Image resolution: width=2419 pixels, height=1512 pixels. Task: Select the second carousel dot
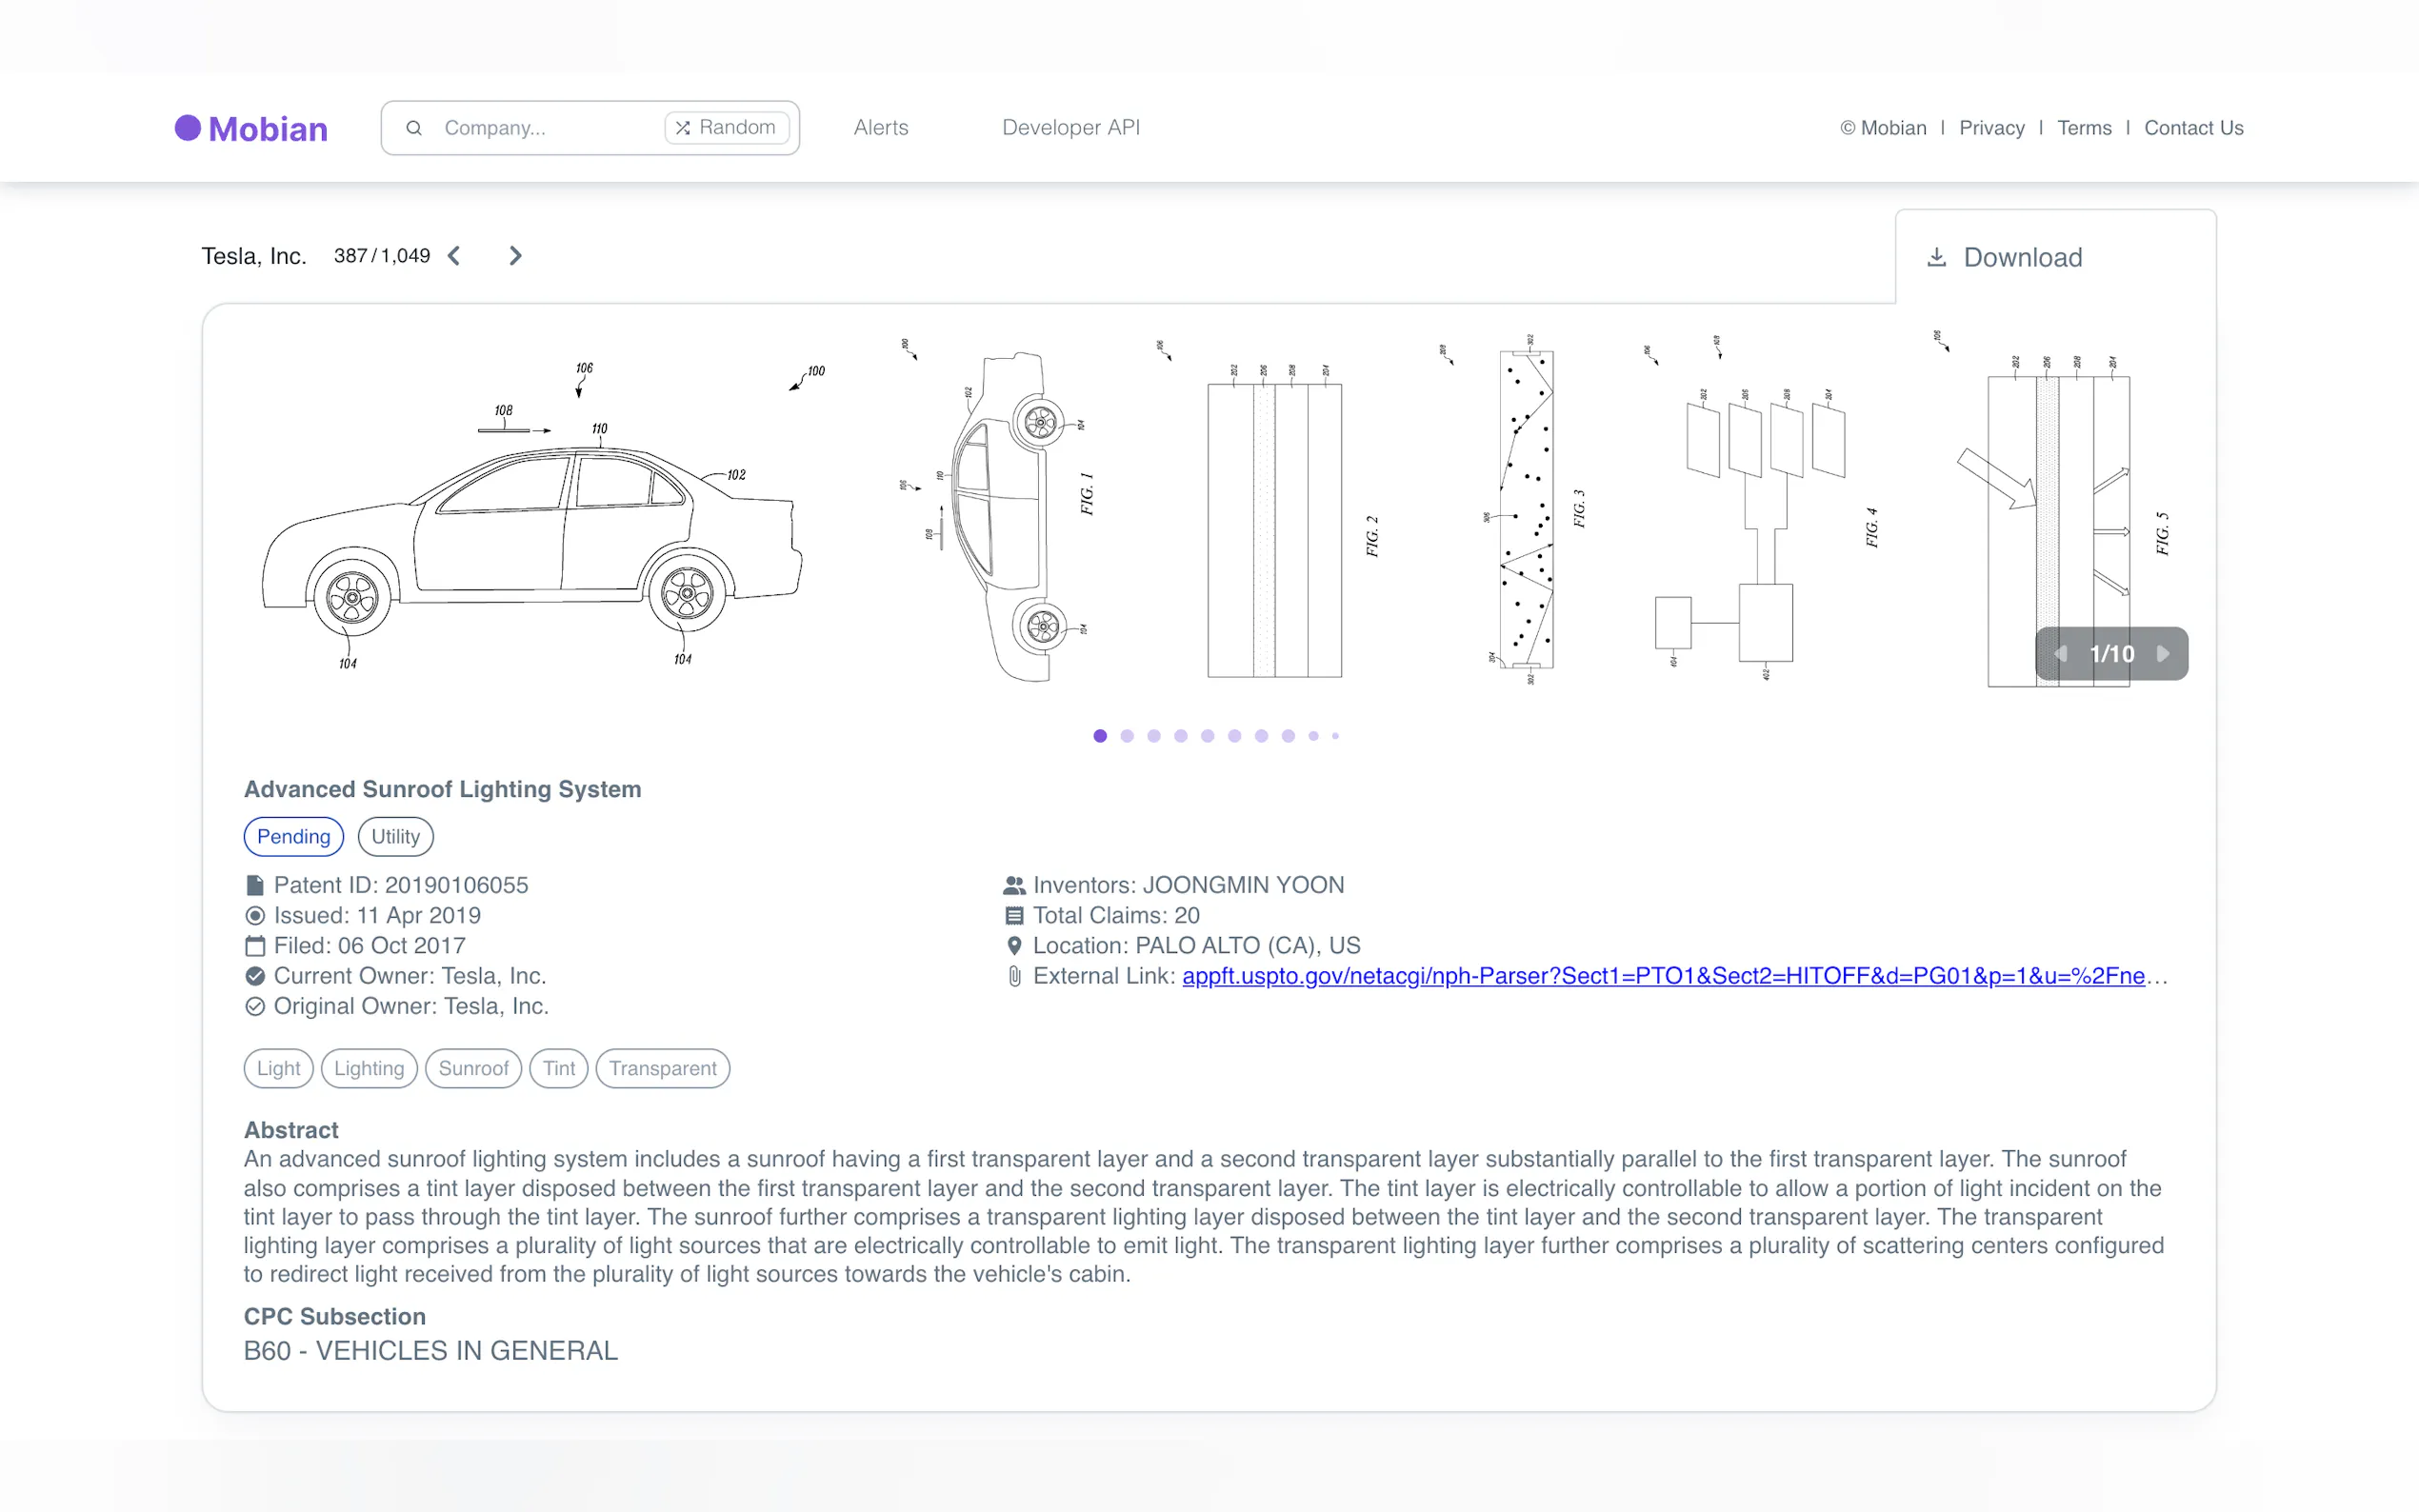1127,736
